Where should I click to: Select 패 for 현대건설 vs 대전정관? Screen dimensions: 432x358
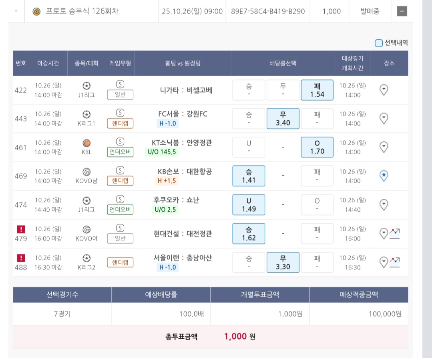[x=317, y=233]
